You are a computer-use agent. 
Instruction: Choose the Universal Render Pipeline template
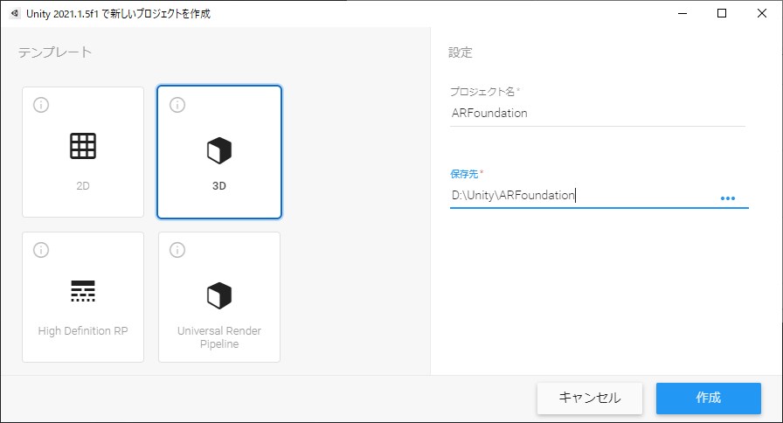(219, 296)
